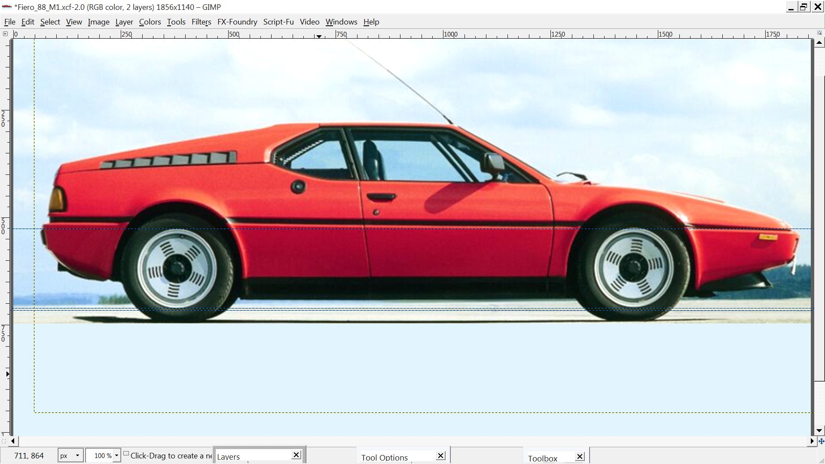Screen dimensions: 825x464
Task: Click the GIMP title bar application icon
Action: [x=7, y=7]
